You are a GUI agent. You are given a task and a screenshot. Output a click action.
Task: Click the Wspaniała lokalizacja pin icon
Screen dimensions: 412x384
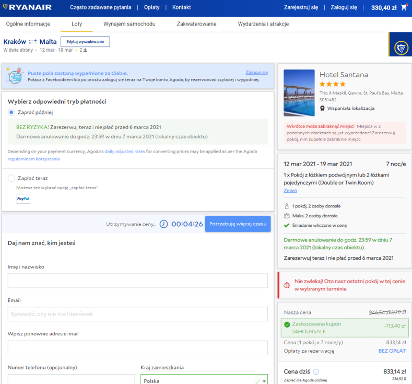point(323,109)
